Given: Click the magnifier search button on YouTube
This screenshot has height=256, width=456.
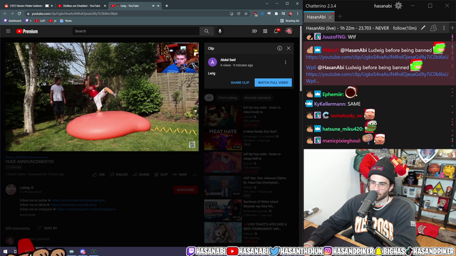Looking at the screenshot, I should (207, 31).
